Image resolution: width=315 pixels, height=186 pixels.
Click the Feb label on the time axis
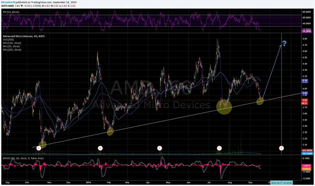109,183
